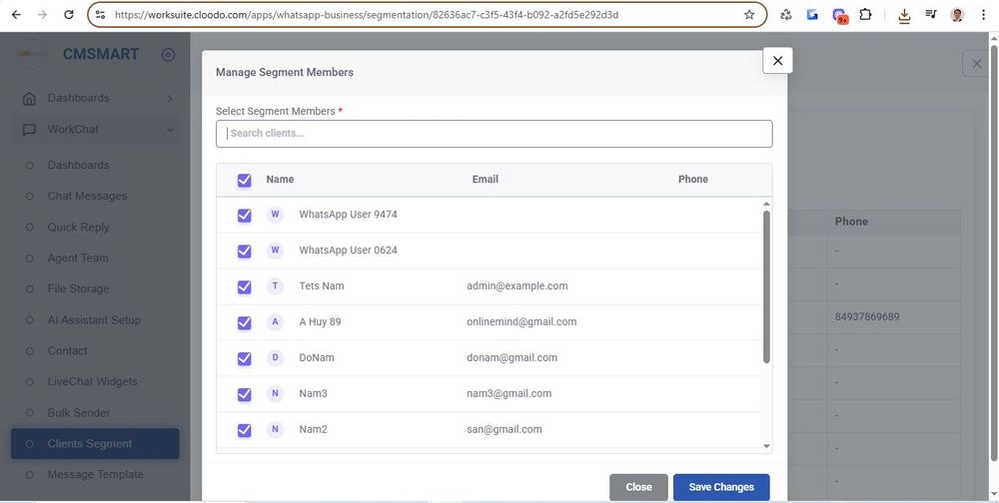Focus the Search clients input field
The image size is (999, 503).
point(494,134)
